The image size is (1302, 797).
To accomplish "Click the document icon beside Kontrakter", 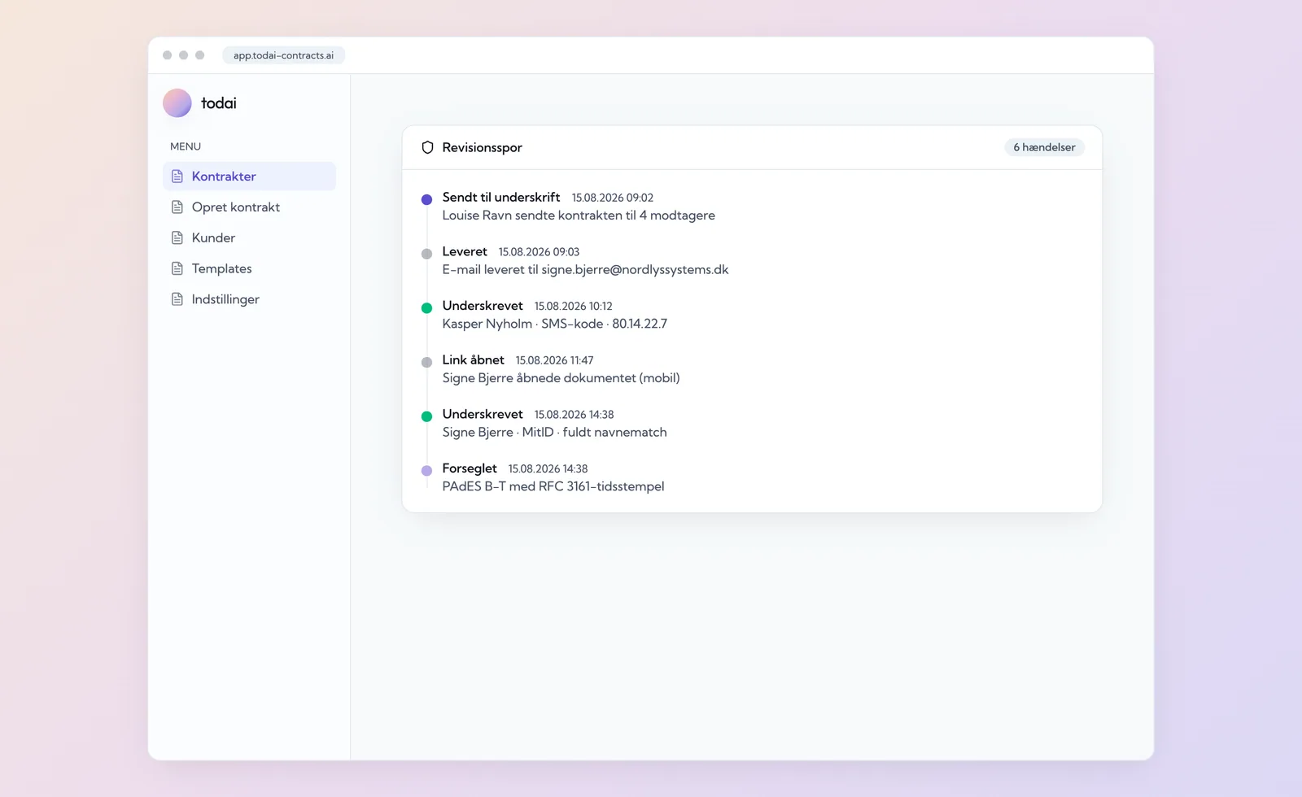I will [x=177, y=176].
